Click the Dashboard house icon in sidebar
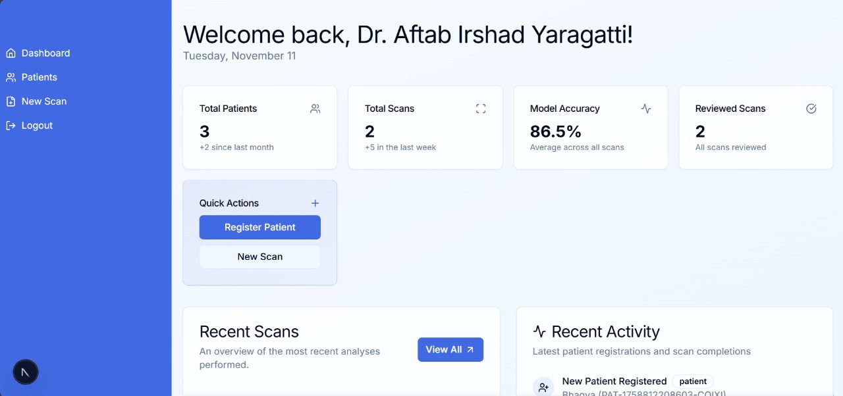843x396 pixels. (x=11, y=53)
